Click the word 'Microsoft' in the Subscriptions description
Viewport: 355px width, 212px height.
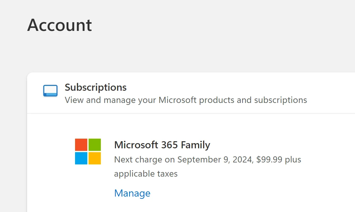tap(177, 100)
